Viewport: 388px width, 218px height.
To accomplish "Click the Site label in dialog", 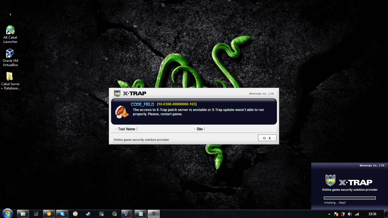I will coord(201,129).
